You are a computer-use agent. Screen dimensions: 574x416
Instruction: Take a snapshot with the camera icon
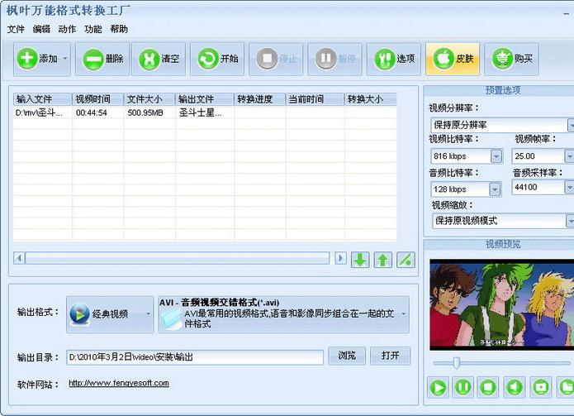pyautogui.click(x=540, y=386)
